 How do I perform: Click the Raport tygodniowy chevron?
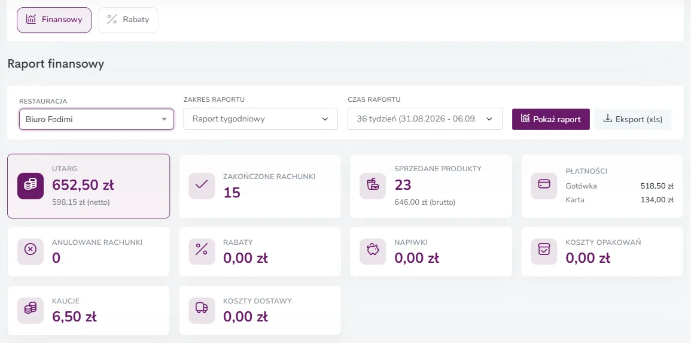(x=325, y=119)
